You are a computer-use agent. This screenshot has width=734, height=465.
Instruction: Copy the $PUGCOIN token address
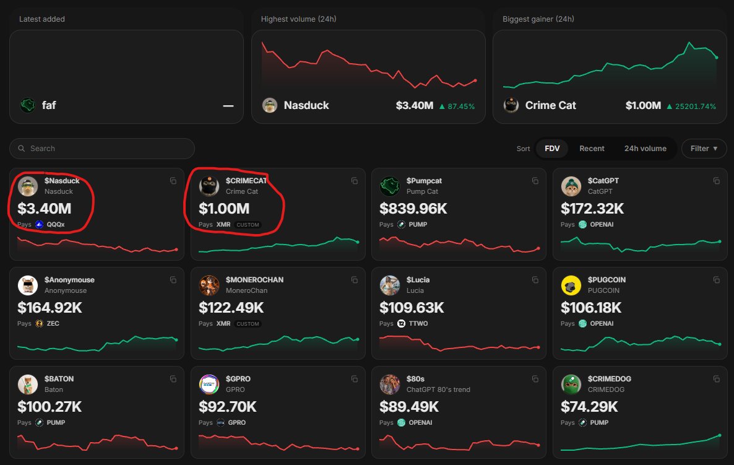click(716, 280)
